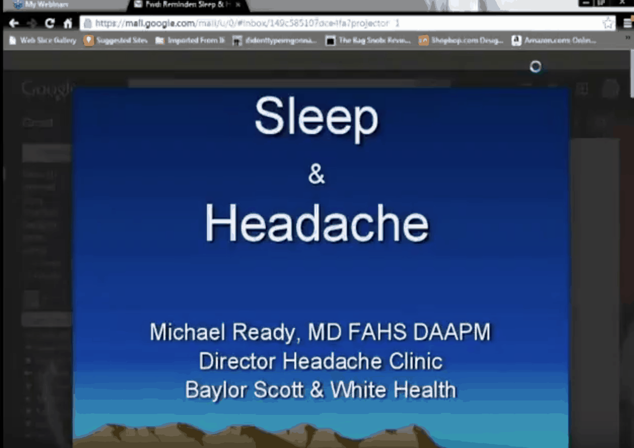634x448 pixels.
Task: Open the The Bag Snob bookmark
Action: [x=368, y=40]
